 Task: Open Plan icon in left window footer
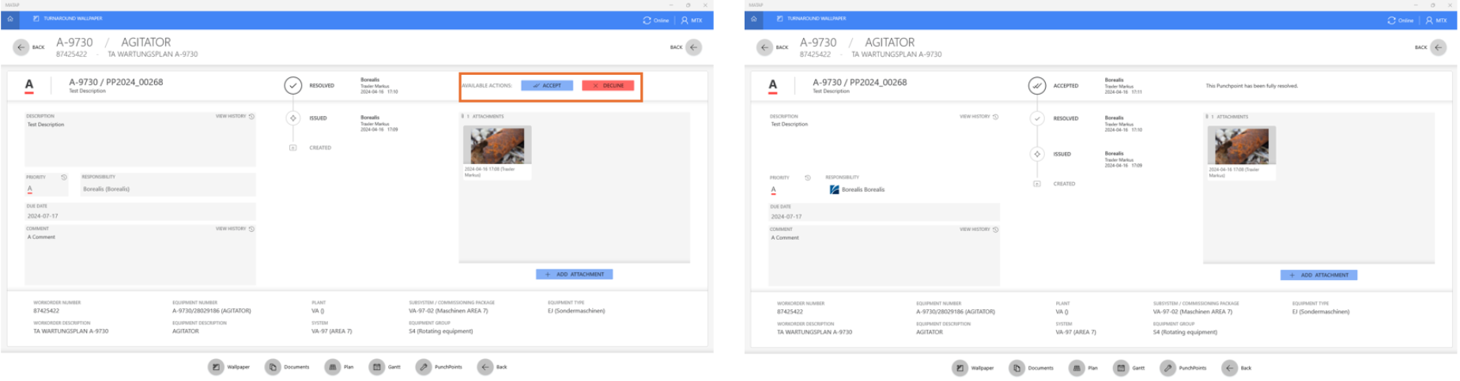click(333, 367)
